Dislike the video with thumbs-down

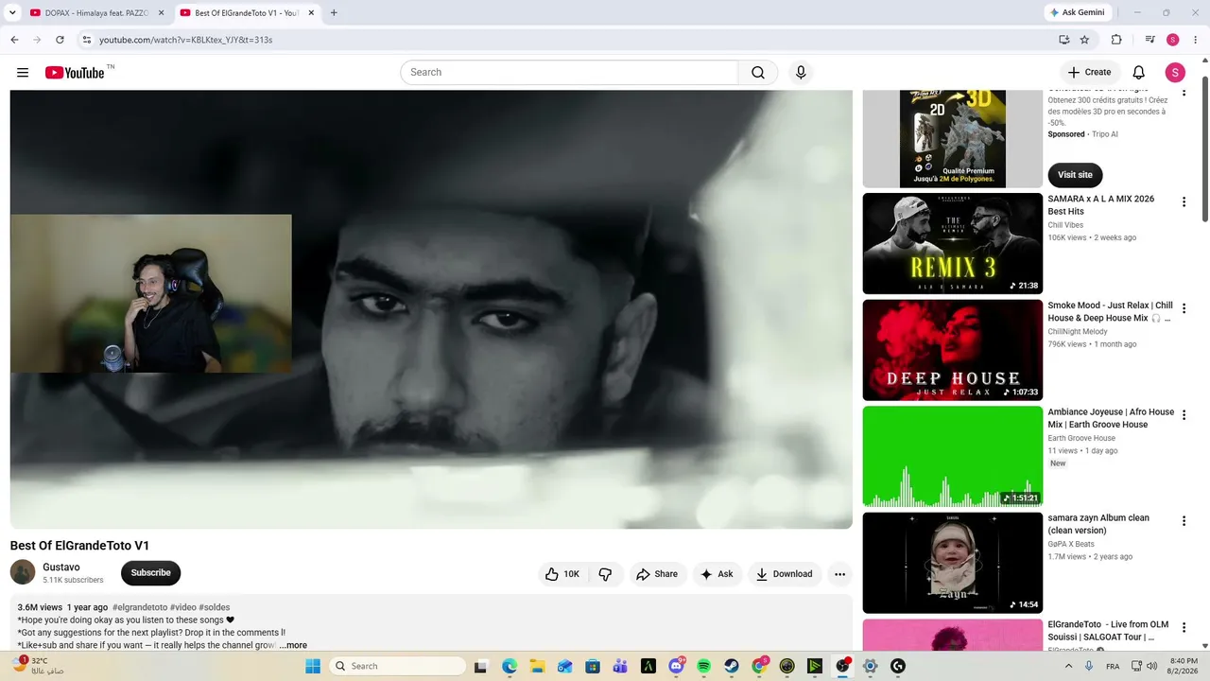[606, 574]
